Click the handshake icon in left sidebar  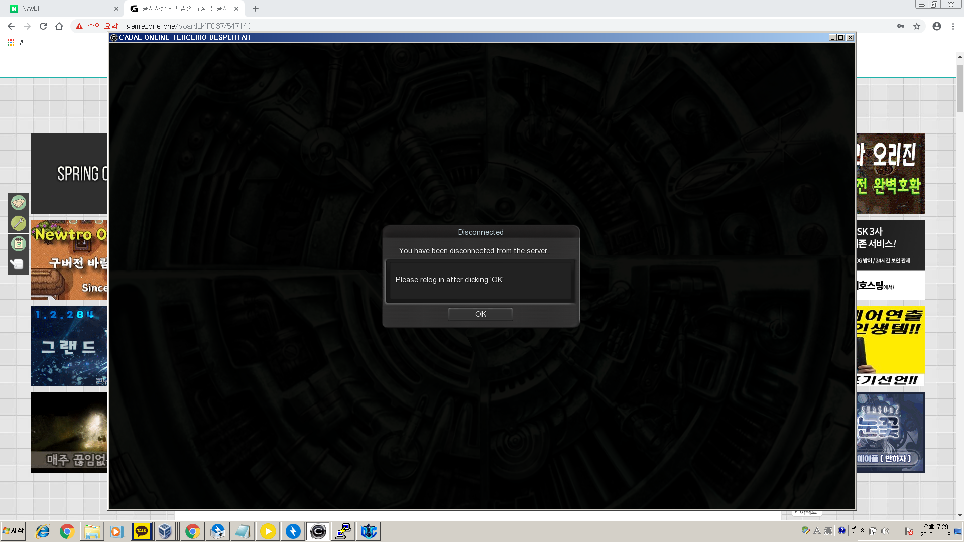click(x=19, y=203)
